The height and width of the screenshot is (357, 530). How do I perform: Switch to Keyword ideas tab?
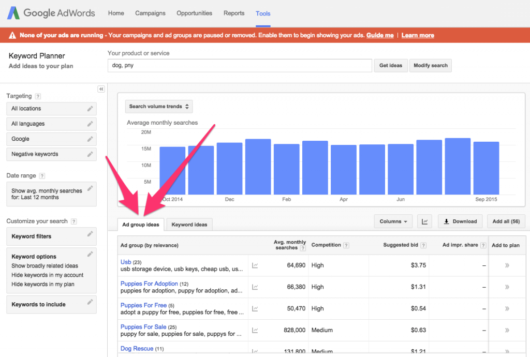click(x=189, y=225)
